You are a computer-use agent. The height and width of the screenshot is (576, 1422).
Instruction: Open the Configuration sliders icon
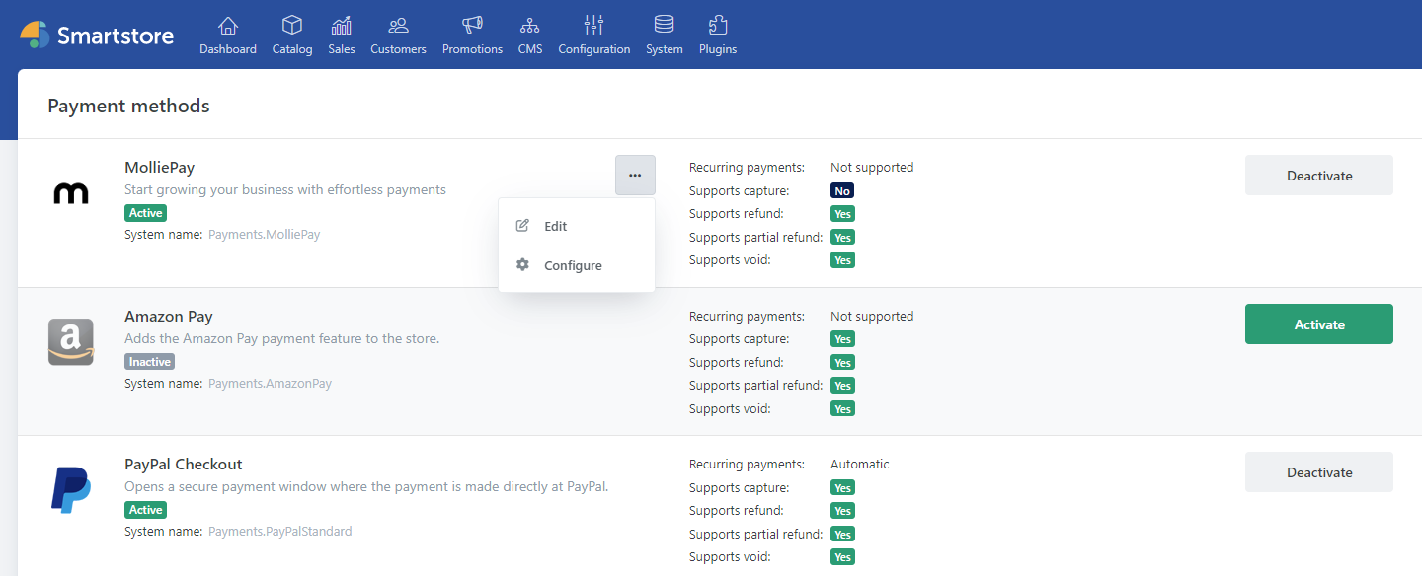pos(593,26)
